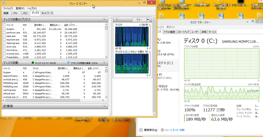263x137 pixels.
Task: Check the svchost.exe 1488 checkbox
Action: (x=4, y=53)
